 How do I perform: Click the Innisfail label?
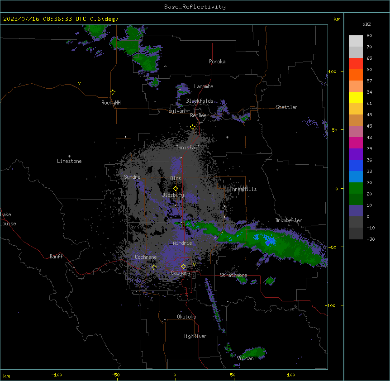click(188, 148)
